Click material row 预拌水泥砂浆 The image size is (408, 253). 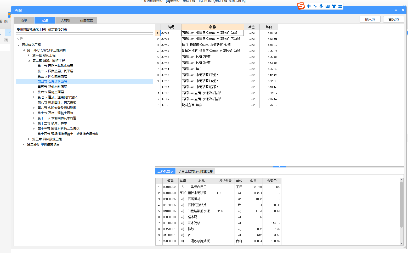218,193
